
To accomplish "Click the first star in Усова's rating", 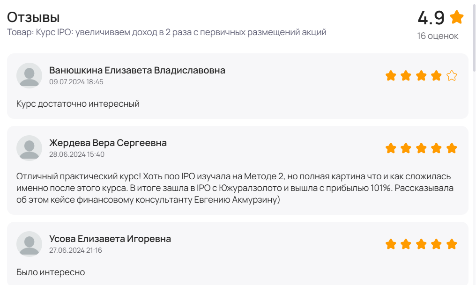I will 391,244.
